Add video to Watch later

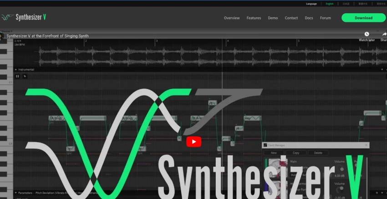point(367,36)
